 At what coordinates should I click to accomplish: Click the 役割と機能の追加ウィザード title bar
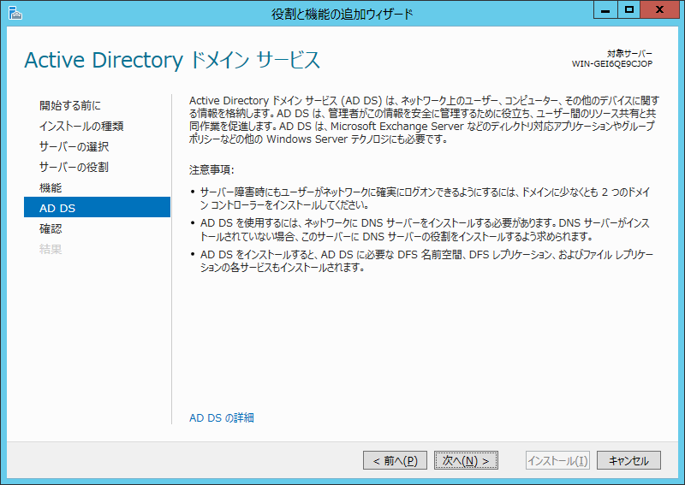click(342, 12)
